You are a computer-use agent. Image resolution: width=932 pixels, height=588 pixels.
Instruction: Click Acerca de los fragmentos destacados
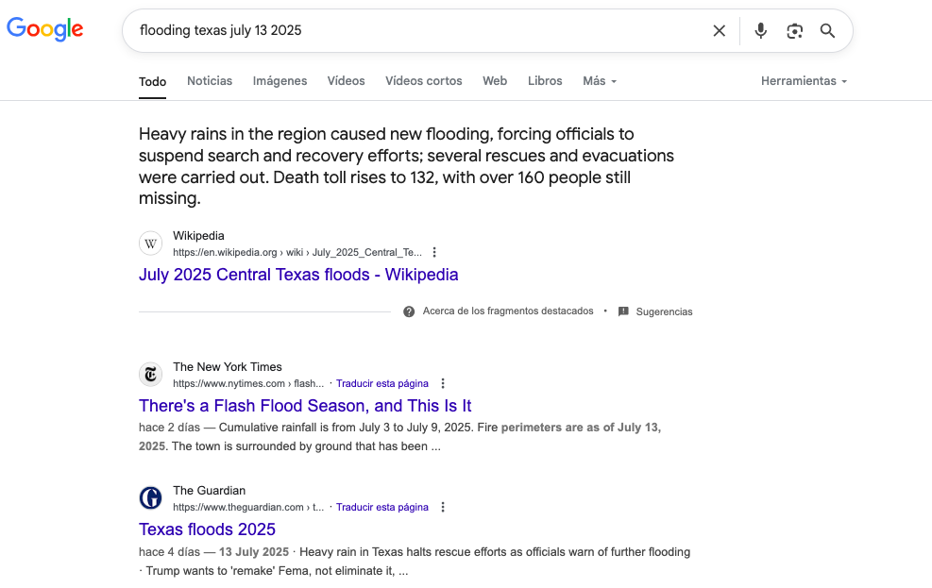point(508,311)
